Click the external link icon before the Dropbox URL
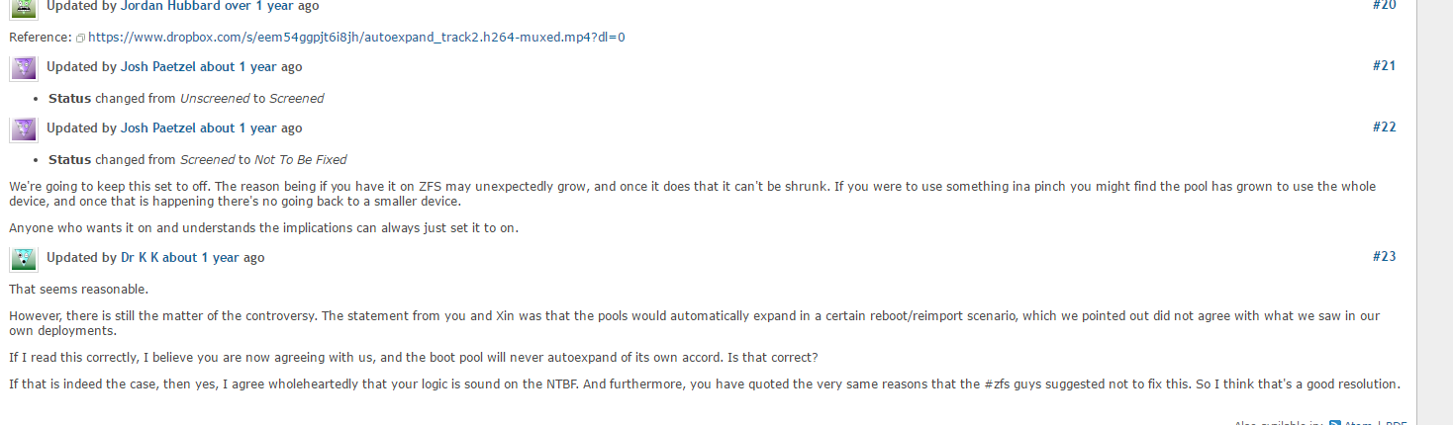 pos(81,38)
